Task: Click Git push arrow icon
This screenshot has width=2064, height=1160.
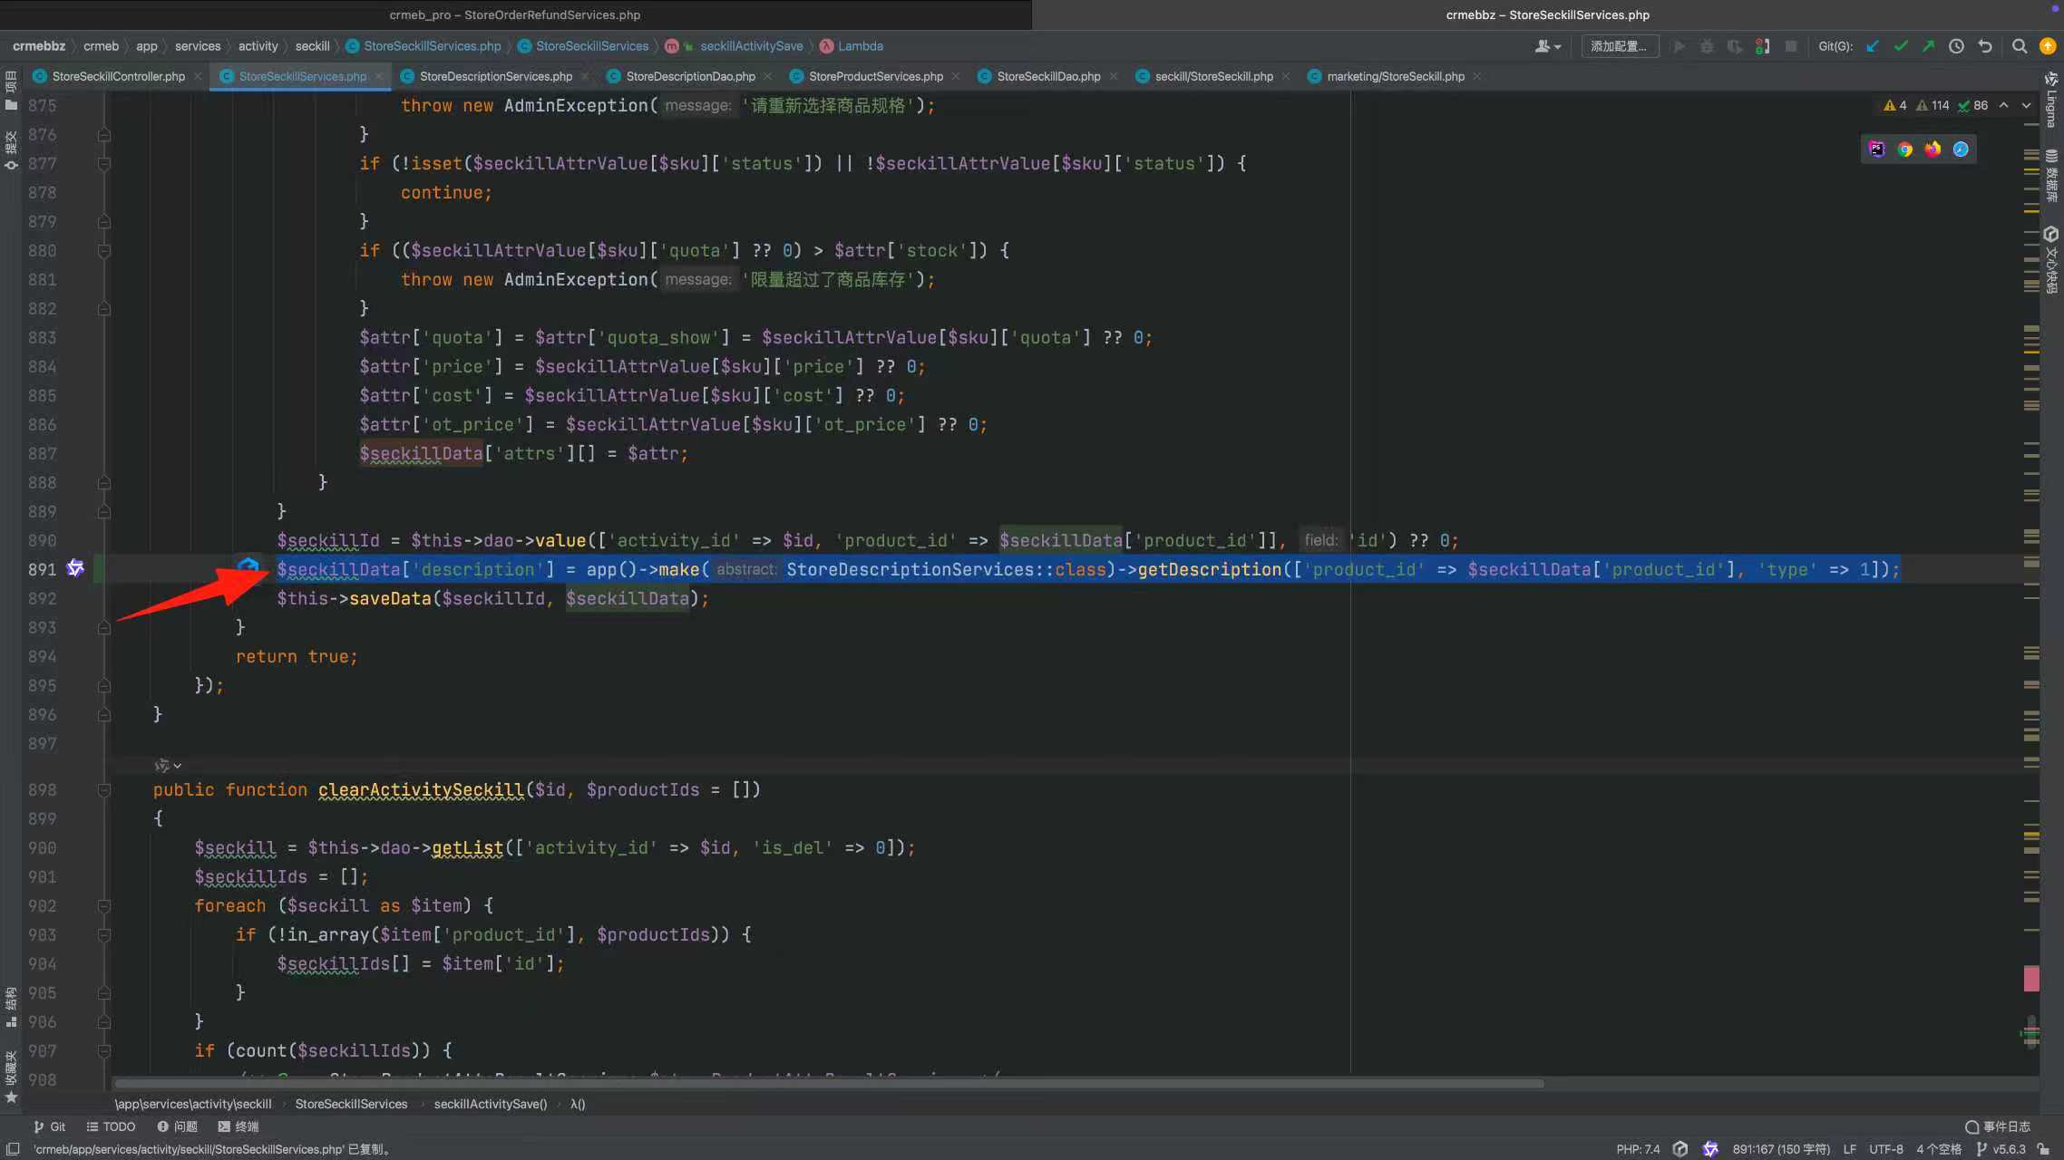Action: [1928, 46]
